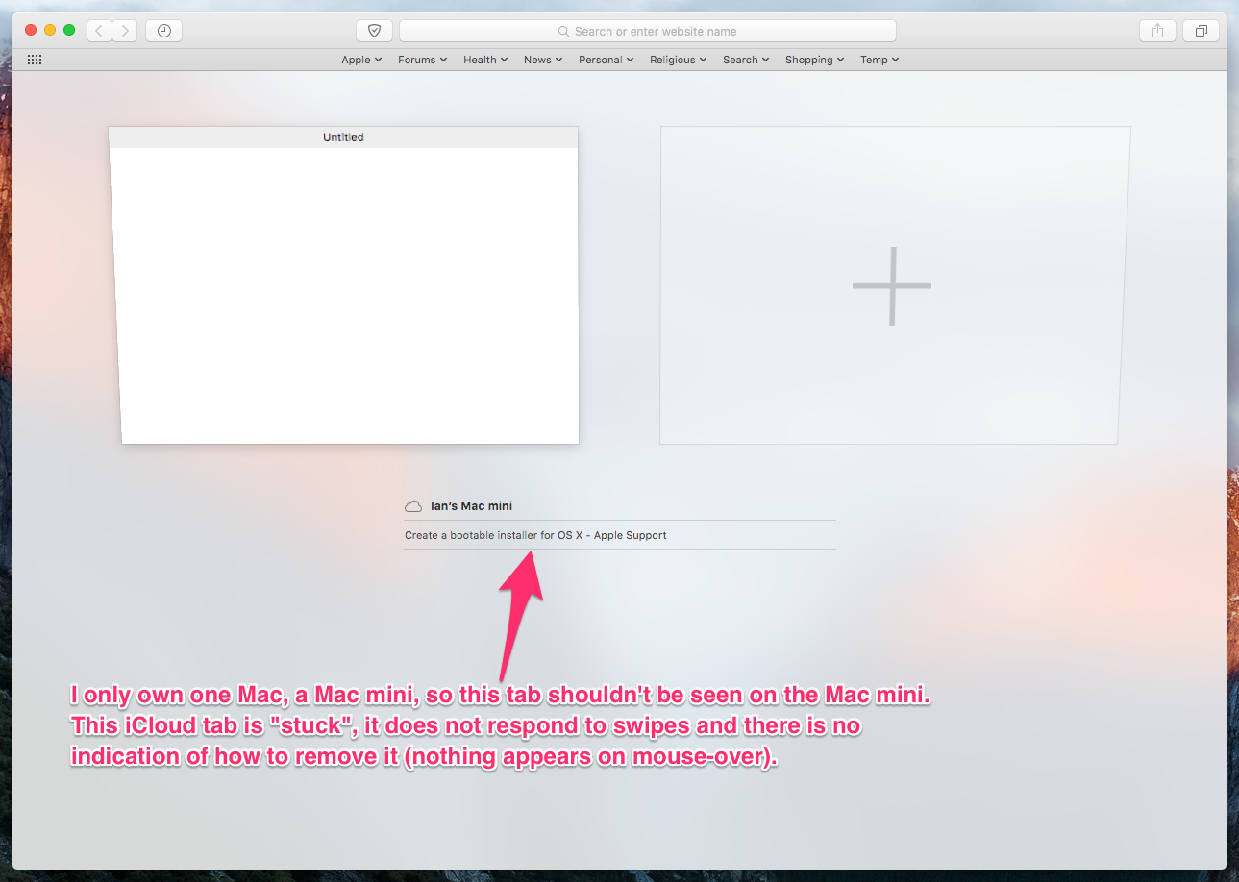Open the history clock button
This screenshot has height=882, width=1239.
[164, 31]
